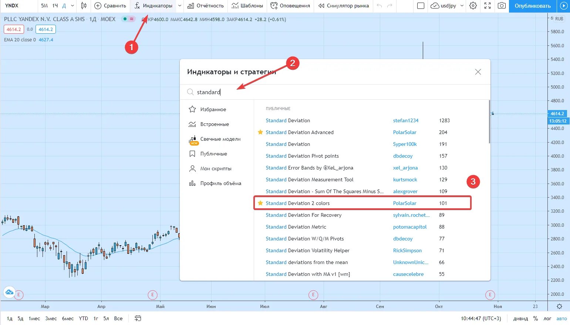Screen dimensions: 570x325
Task: Open indicator Templates menu
Action: (247, 6)
